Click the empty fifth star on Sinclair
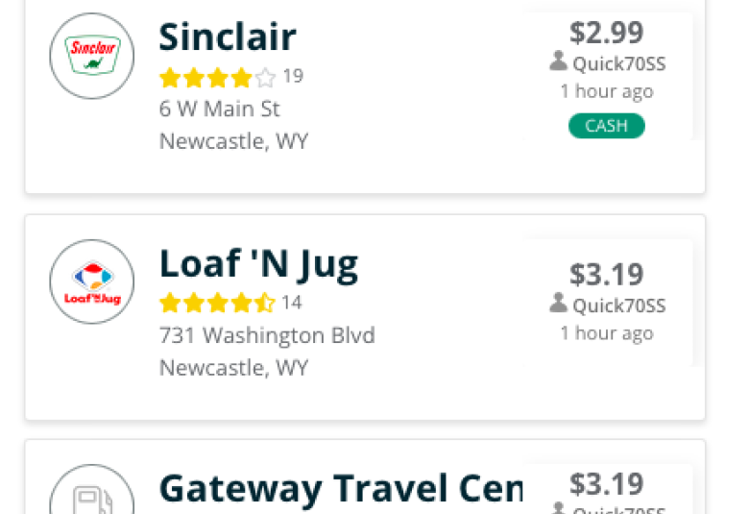 [x=266, y=78]
